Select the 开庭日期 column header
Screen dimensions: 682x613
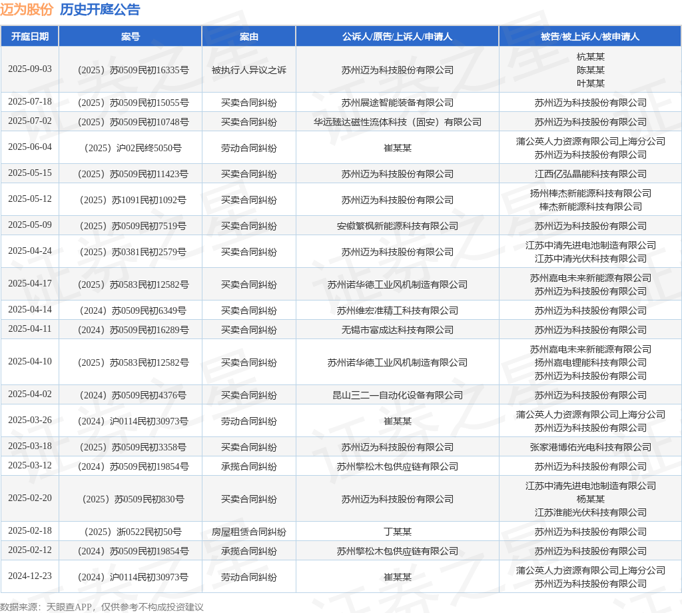pyautogui.click(x=29, y=37)
